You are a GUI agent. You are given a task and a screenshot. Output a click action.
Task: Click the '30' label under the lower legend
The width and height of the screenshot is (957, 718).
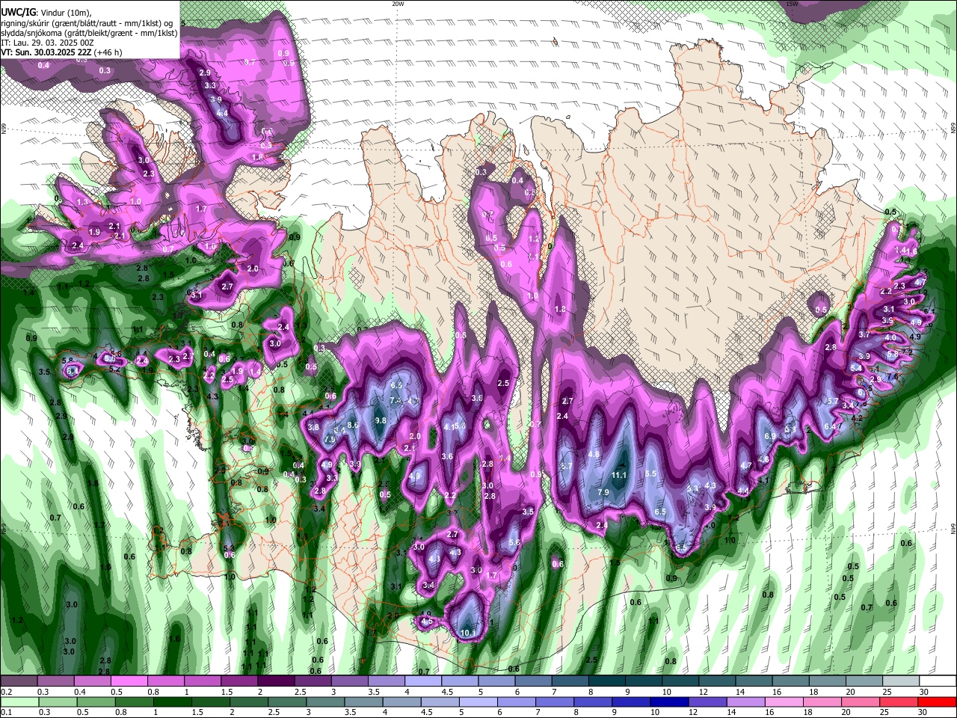(x=922, y=712)
